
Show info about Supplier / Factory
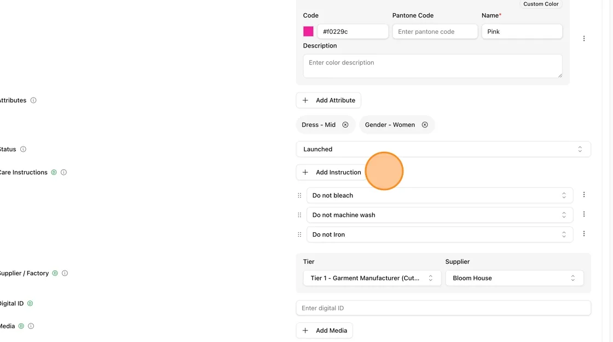point(65,273)
